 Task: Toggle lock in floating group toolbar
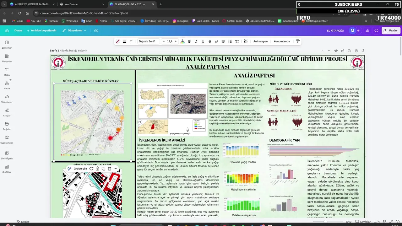(97, 169)
